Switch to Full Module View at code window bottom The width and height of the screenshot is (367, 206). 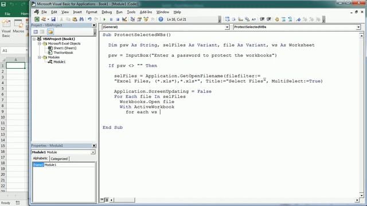pos(107,200)
